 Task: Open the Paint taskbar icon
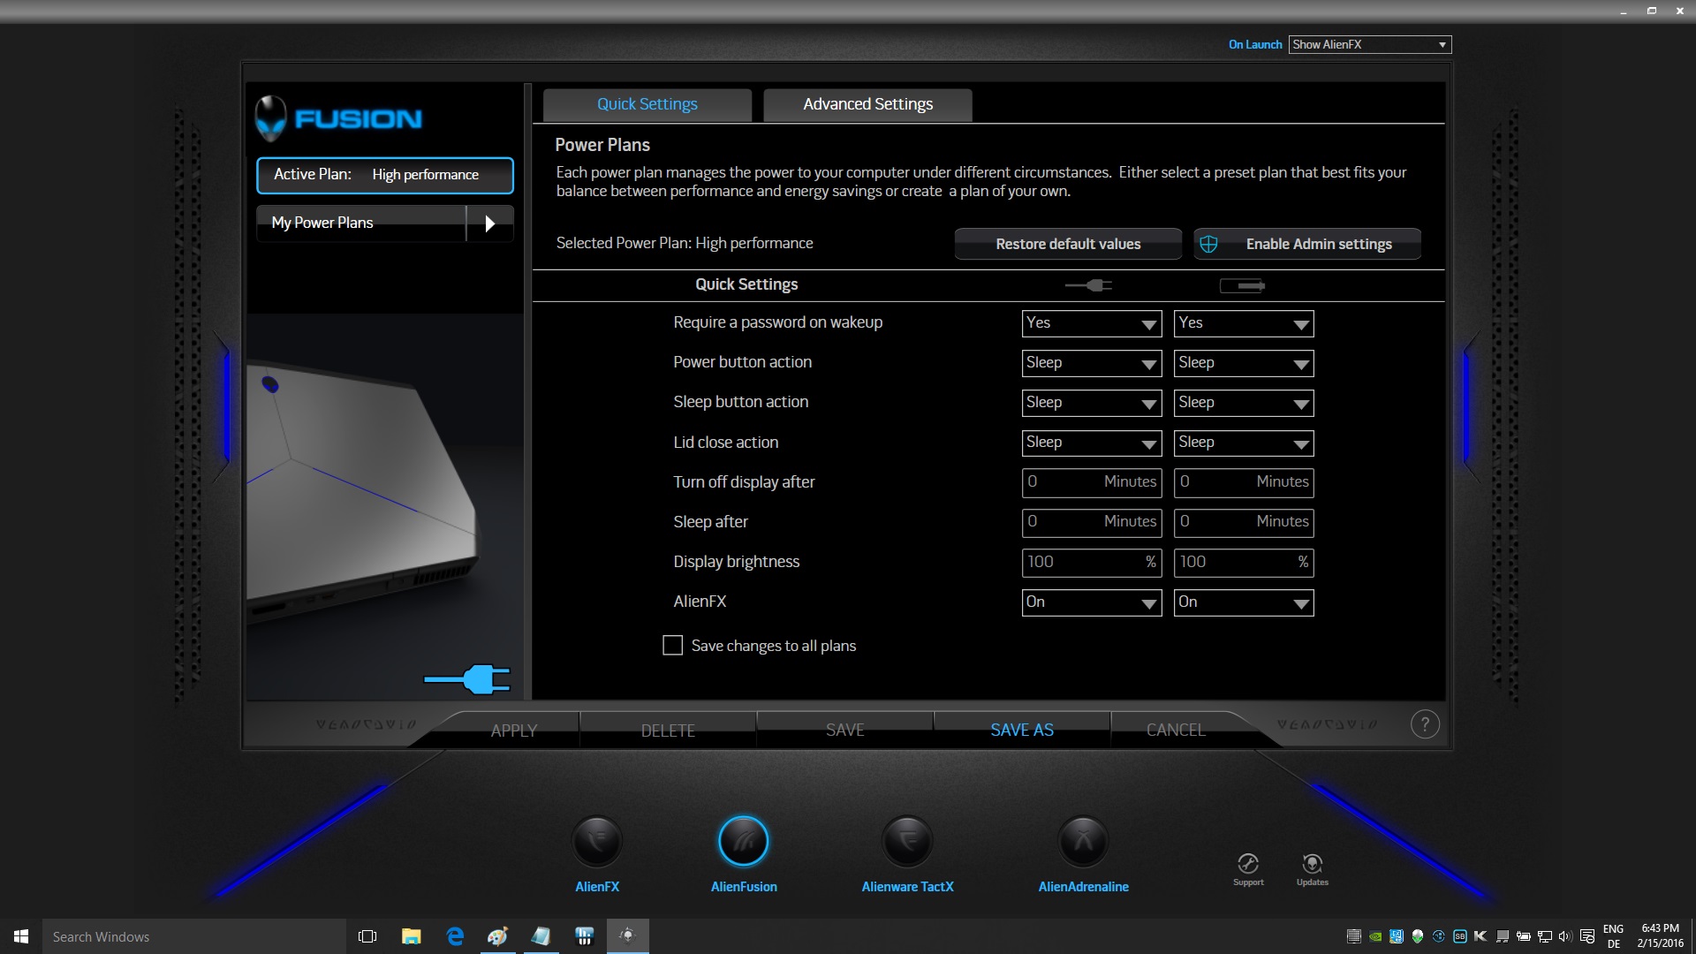(x=497, y=936)
